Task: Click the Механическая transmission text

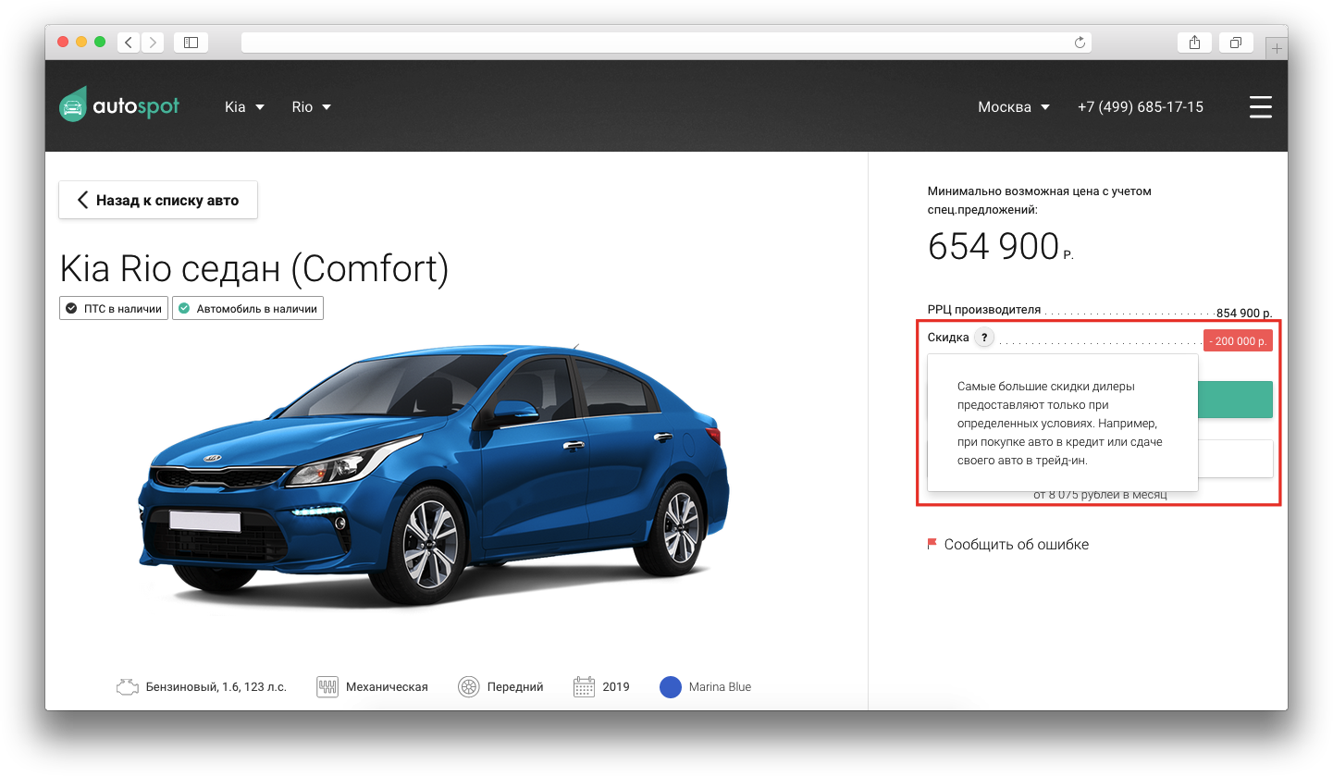Action: pos(387,687)
